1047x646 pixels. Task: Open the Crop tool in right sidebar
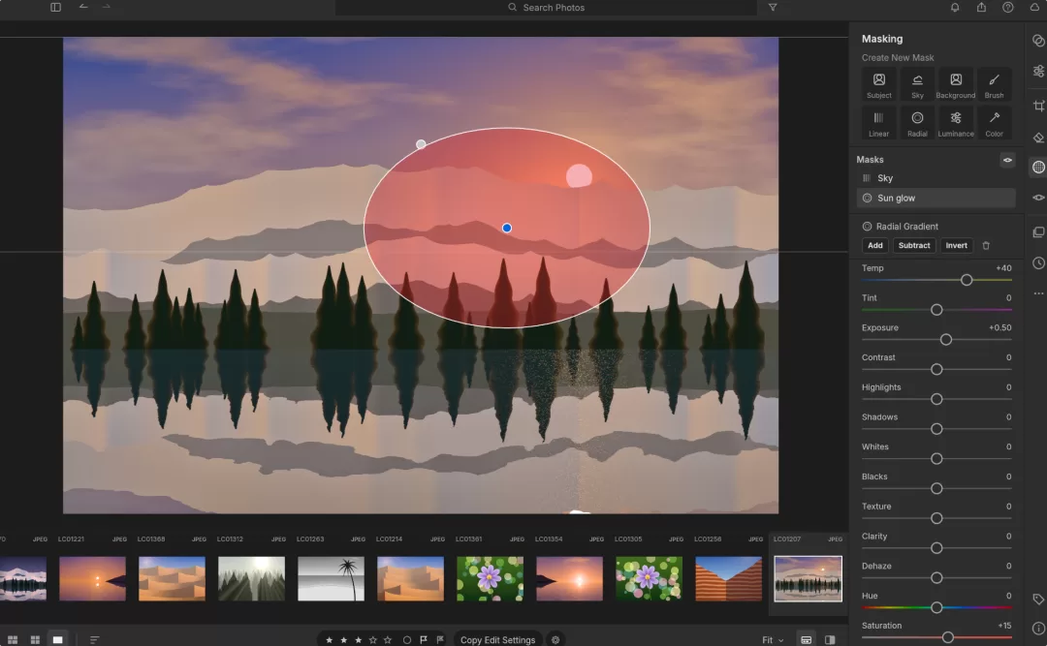tap(1038, 106)
